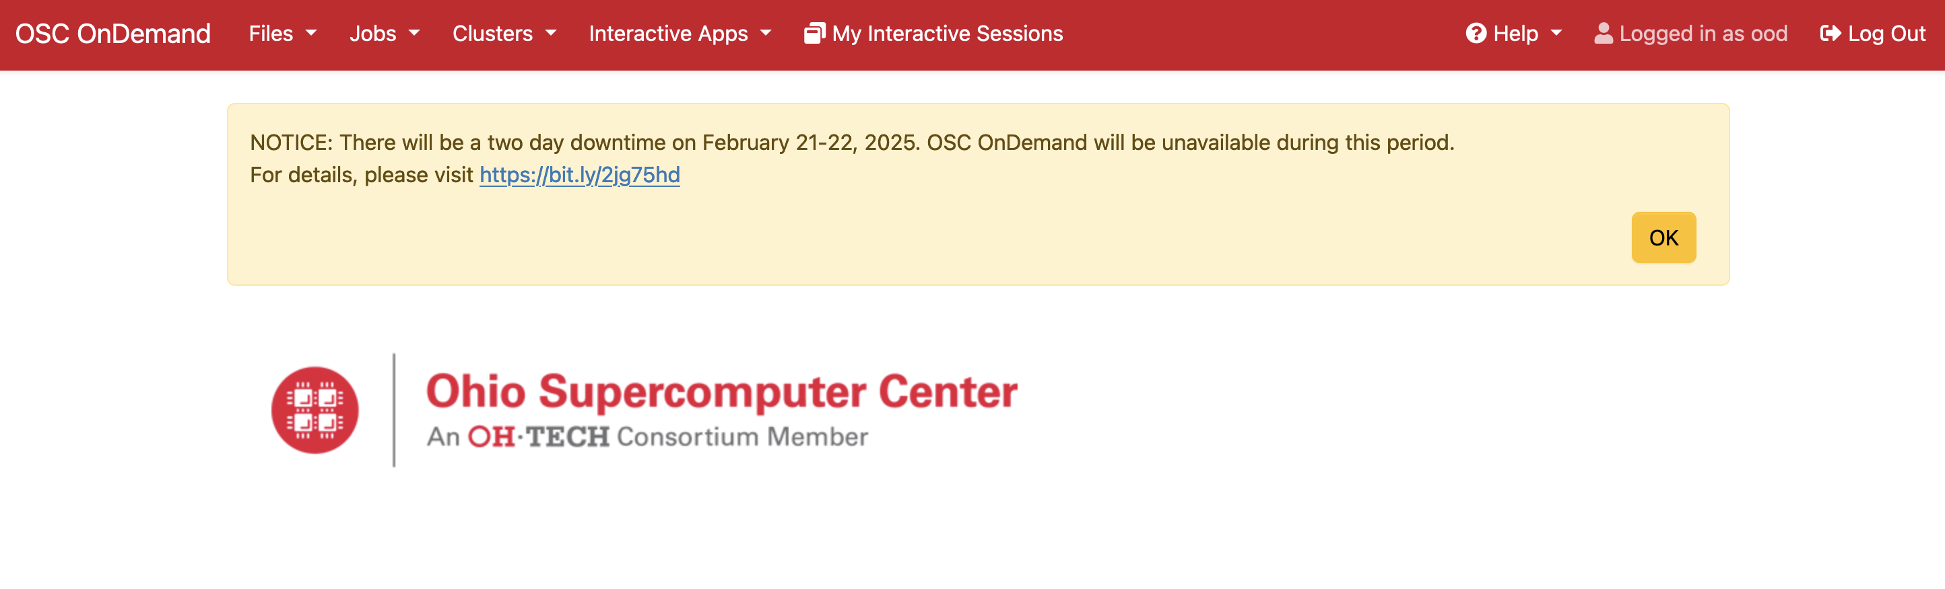Open the Jobs menu label
1945x589 pixels.
372,34
